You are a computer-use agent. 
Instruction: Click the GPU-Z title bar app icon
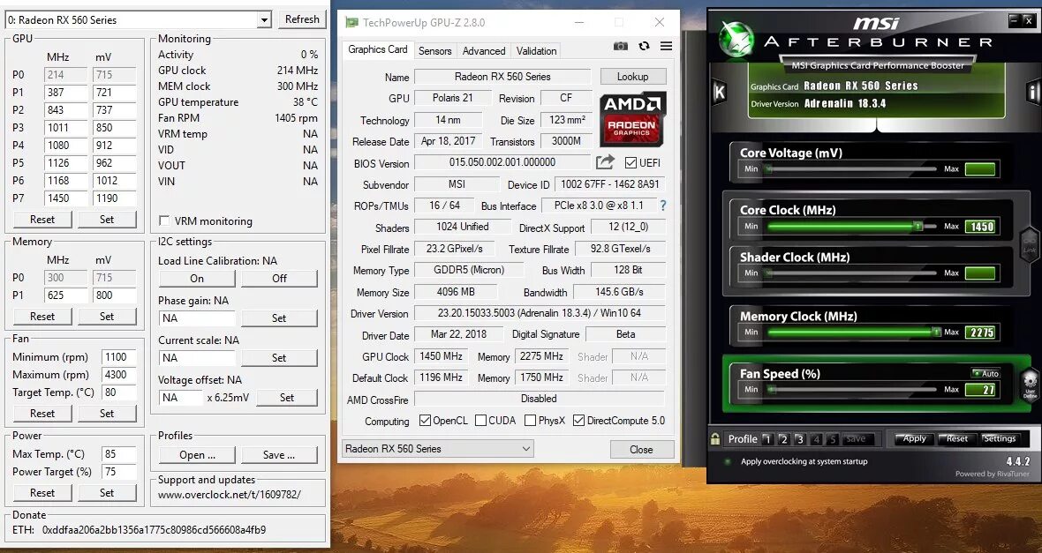tap(351, 23)
